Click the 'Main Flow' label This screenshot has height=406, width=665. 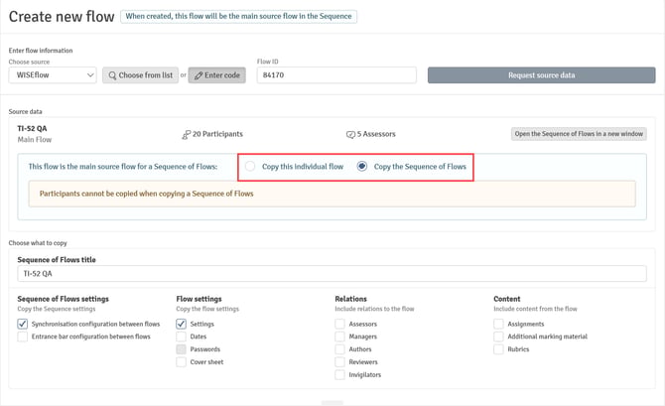tap(35, 140)
